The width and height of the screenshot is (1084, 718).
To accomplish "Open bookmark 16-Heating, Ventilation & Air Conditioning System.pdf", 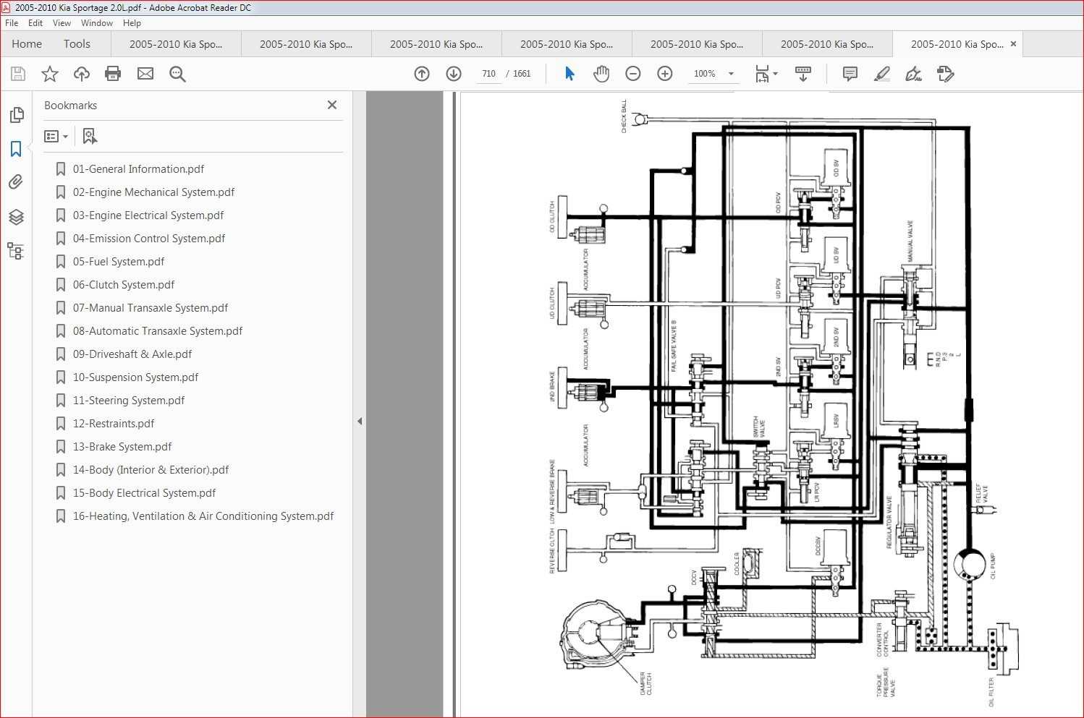I will pos(203,516).
